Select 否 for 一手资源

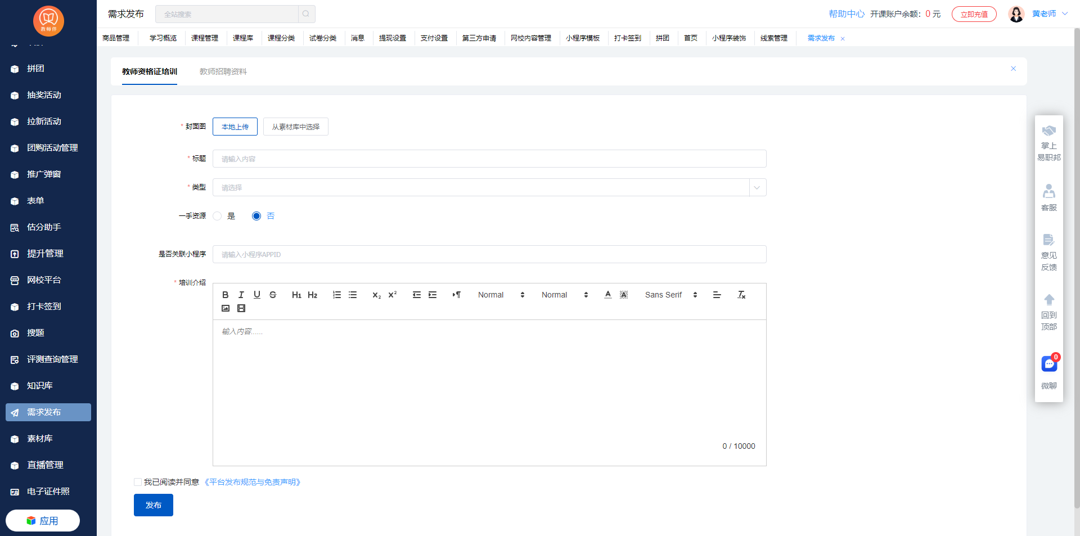pyautogui.click(x=256, y=216)
